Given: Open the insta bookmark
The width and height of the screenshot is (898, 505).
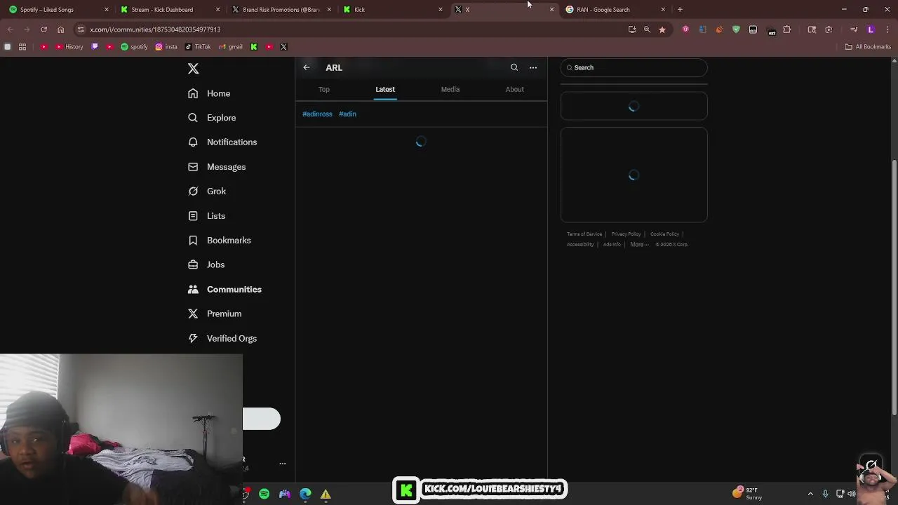Looking at the screenshot, I should point(166,47).
